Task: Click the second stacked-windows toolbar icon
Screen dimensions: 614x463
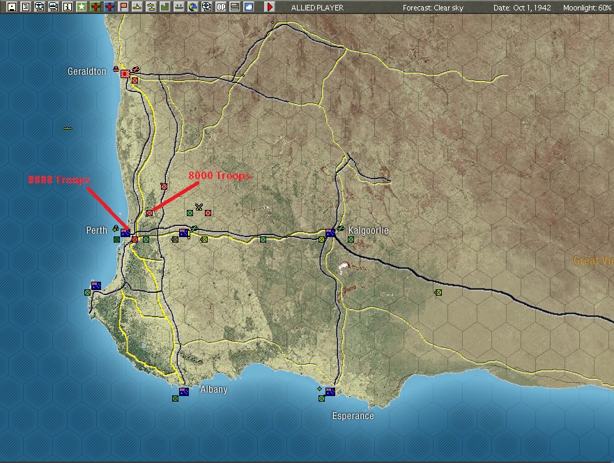Action: click(54, 7)
